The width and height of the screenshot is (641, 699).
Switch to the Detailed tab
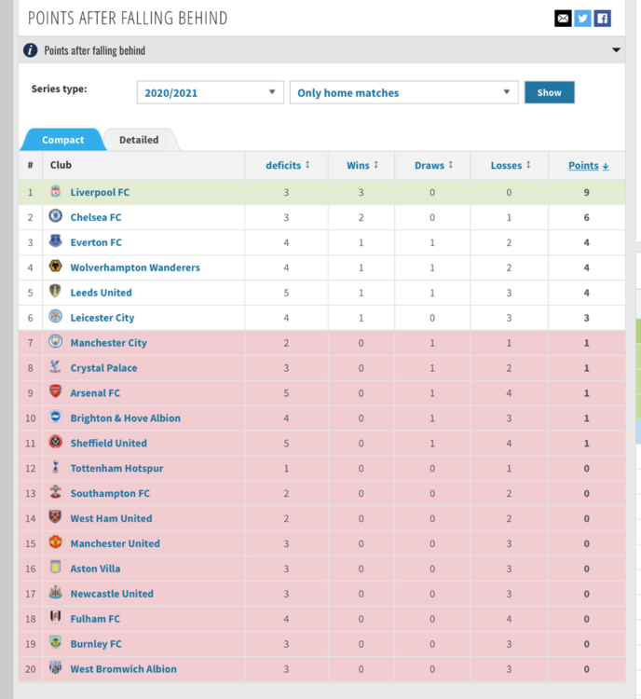[x=139, y=140]
